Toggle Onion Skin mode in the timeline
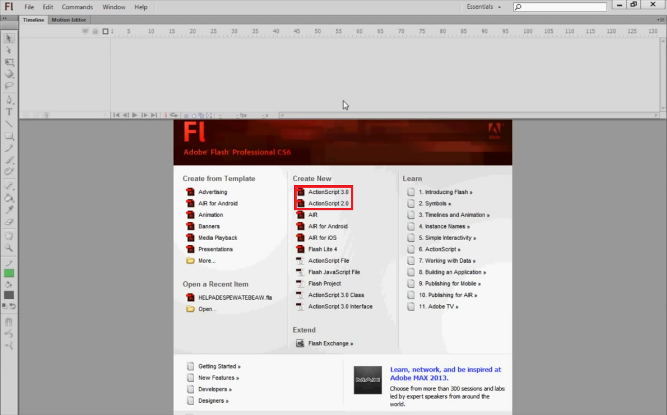This screenshot has height=415, width=667. coord(186,115)
